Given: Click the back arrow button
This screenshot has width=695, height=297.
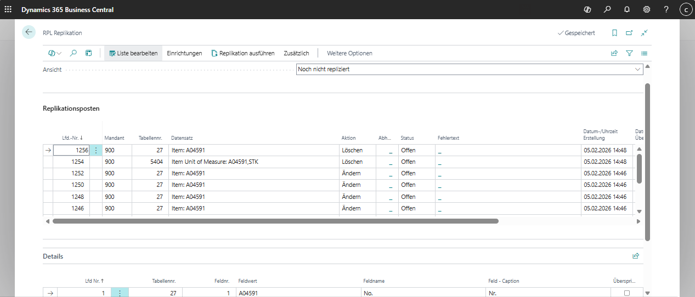Looking at the screenshot, I should tap(29, 32).
